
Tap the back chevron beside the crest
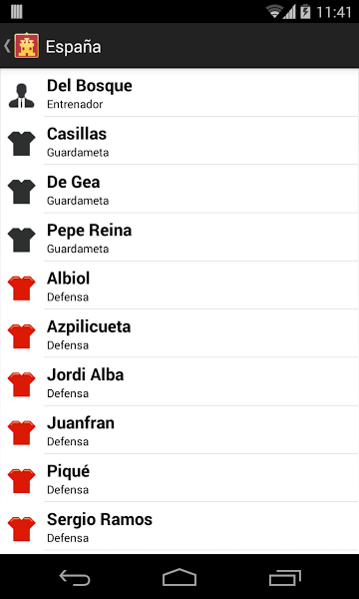7,46
